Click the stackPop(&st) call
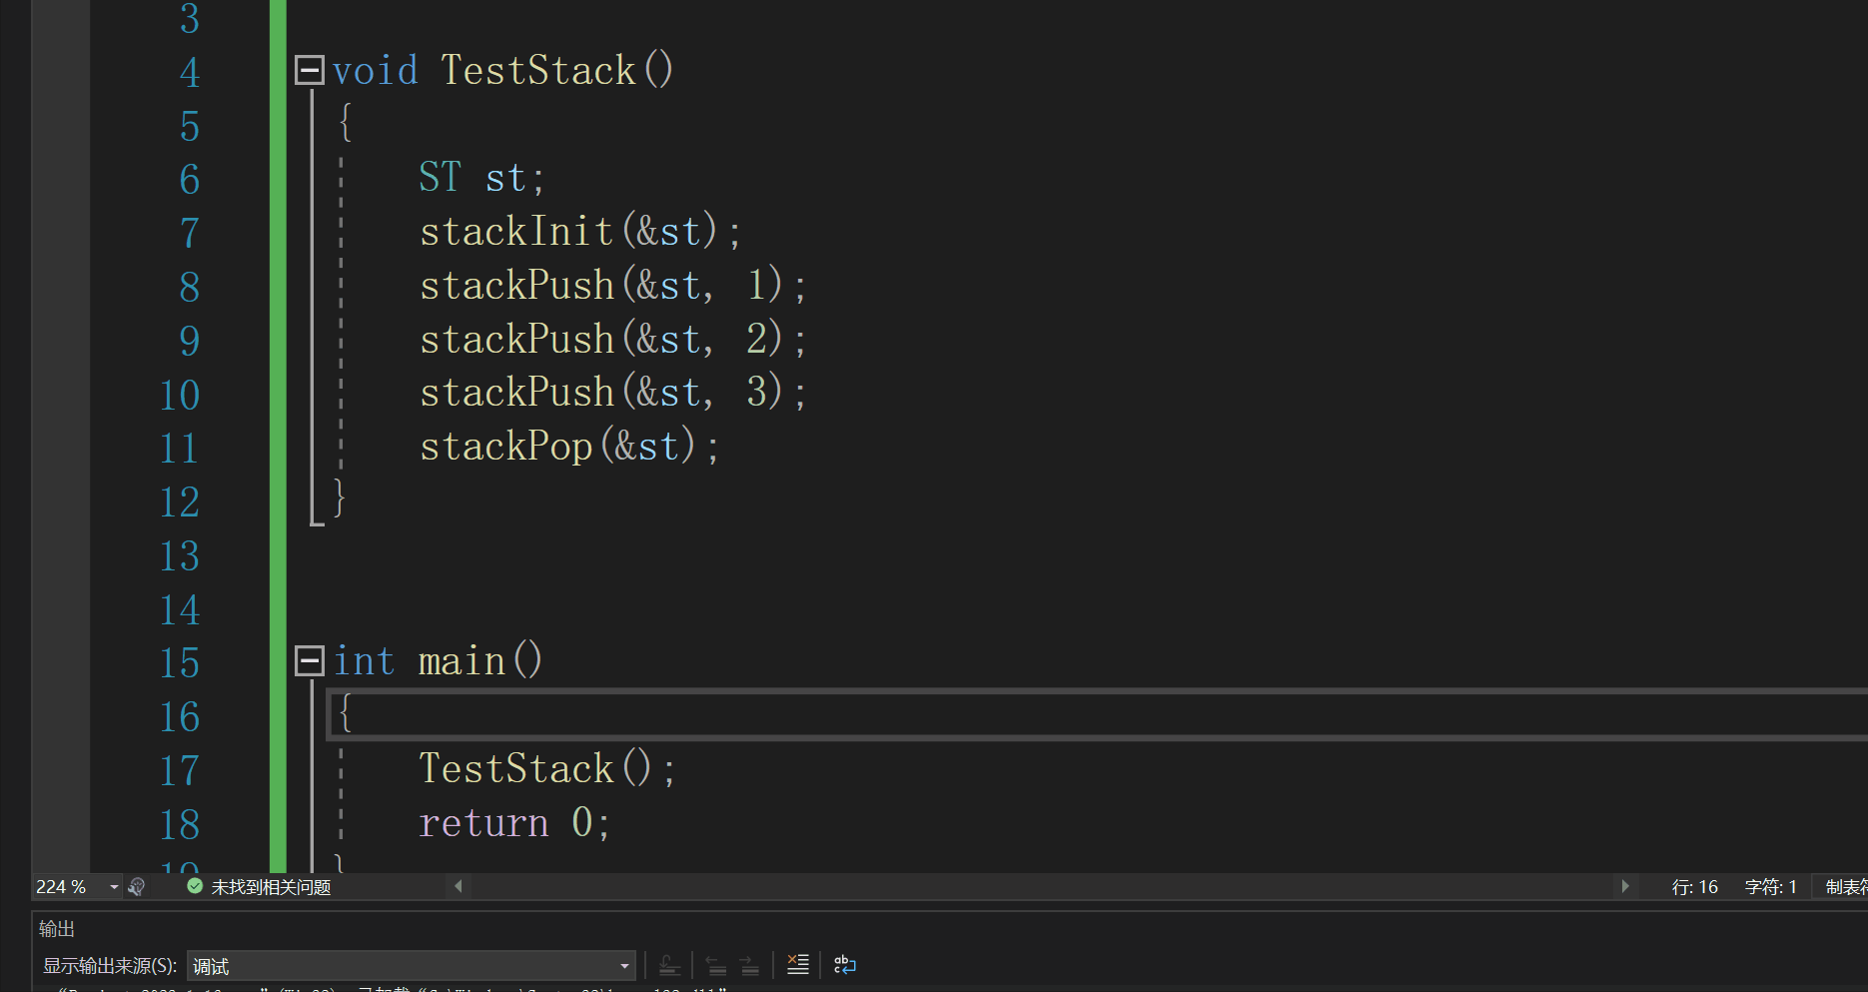This screenshot has height=992, width=1868. pyautogui.click(x=557, y=446)
